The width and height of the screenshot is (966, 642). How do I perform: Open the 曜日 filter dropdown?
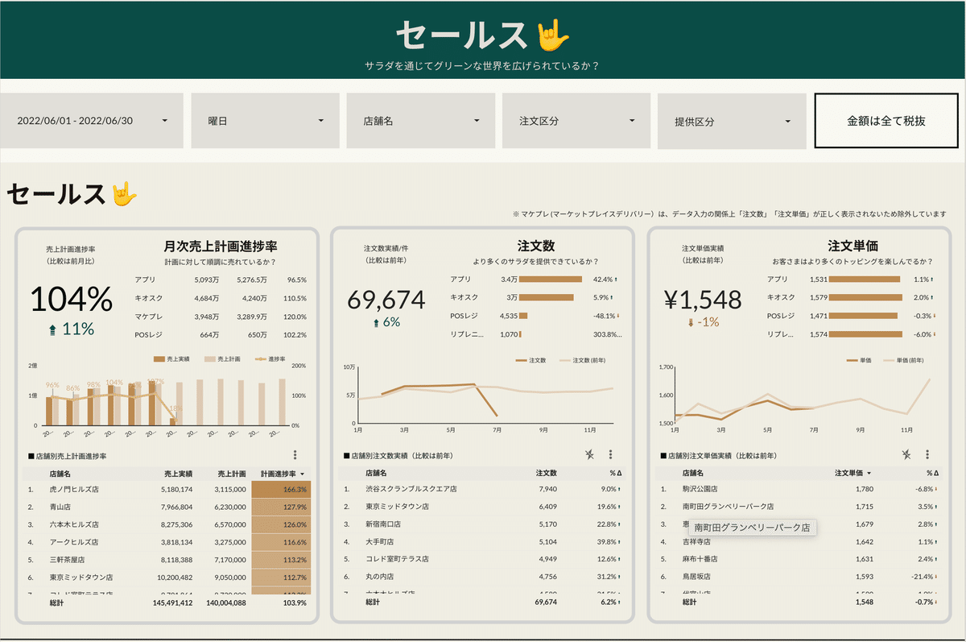pos(265,121)
